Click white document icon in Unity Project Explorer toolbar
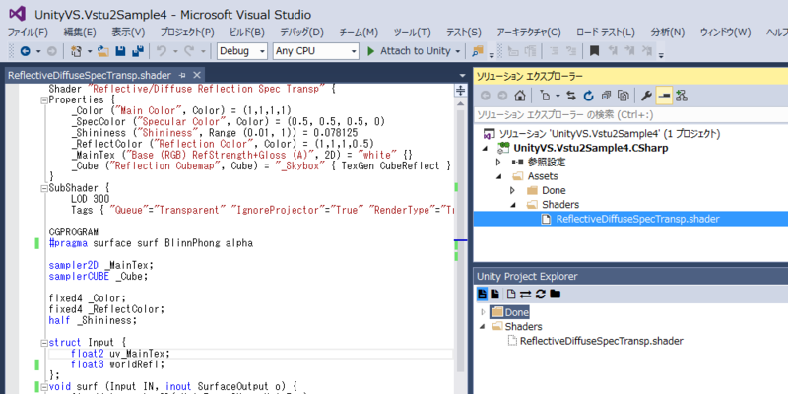The image size is (788, 394). 511,294
